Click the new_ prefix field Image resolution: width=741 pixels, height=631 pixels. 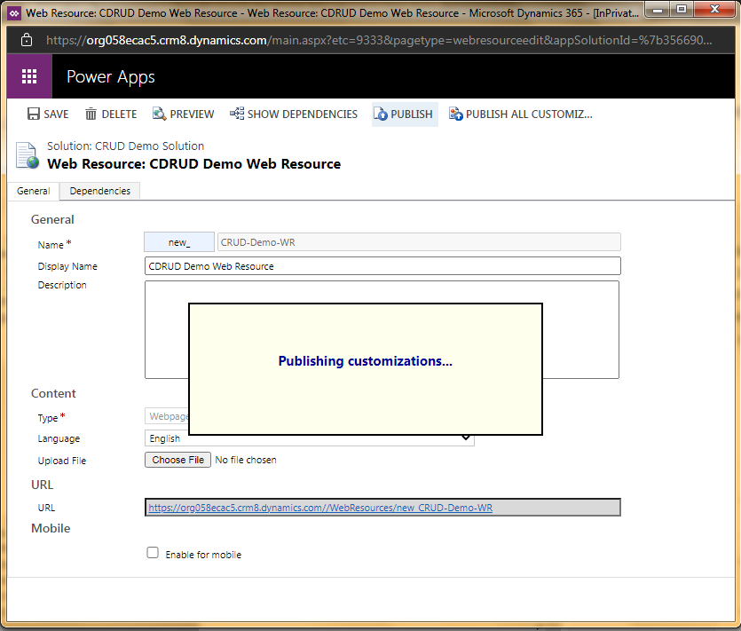[x=179, y=242]
